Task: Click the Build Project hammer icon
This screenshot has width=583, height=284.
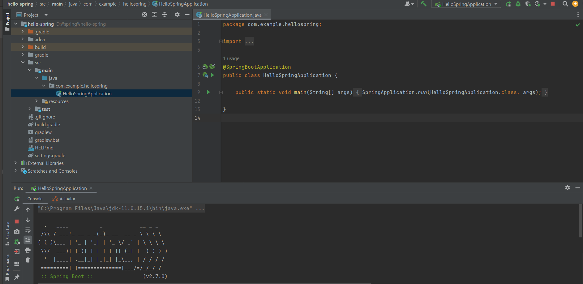Action: tap(423, 4)
